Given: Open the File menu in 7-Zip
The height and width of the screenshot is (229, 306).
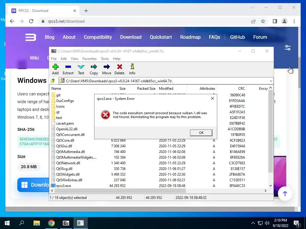Looking at the screenshot, I should point(54,59).
